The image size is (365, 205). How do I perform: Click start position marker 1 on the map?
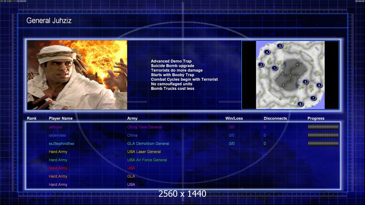[275, 68]
